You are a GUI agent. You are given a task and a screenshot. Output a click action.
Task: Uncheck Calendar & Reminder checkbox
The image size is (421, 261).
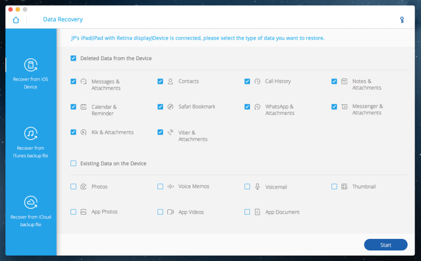73,107
